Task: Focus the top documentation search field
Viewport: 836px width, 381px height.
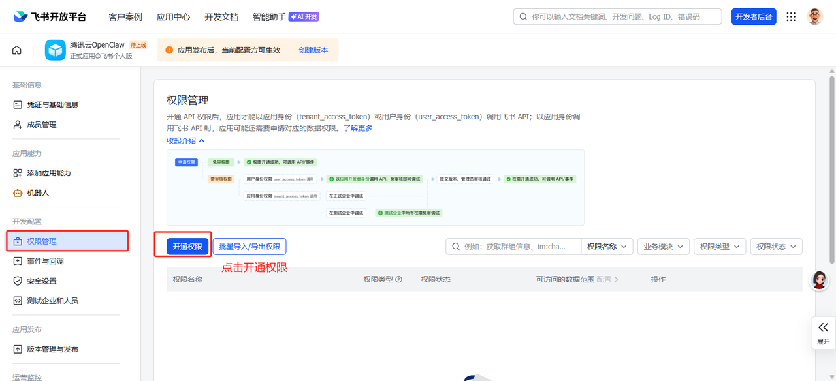Action: tap(617, 17)
